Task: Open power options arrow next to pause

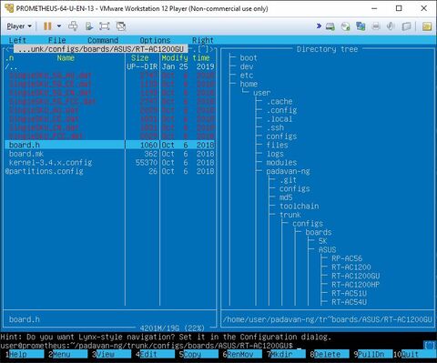Action: click(x=59, y=26)
